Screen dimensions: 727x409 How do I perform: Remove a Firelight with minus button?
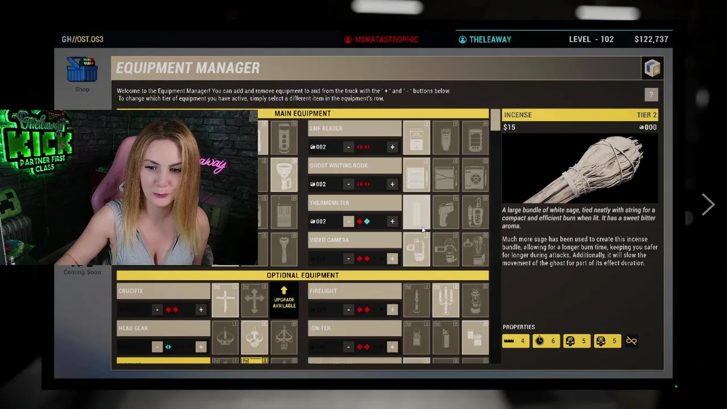(x=348, y=310)
